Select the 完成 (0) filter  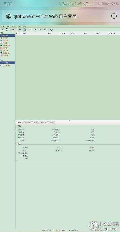click(x=7, y=43)
